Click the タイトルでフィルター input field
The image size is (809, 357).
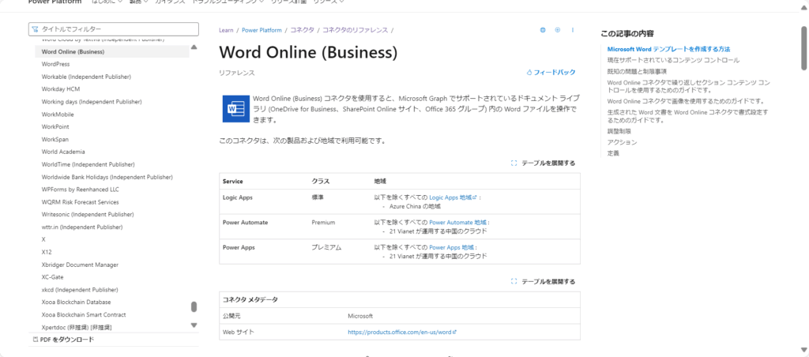tap(115, 29)
